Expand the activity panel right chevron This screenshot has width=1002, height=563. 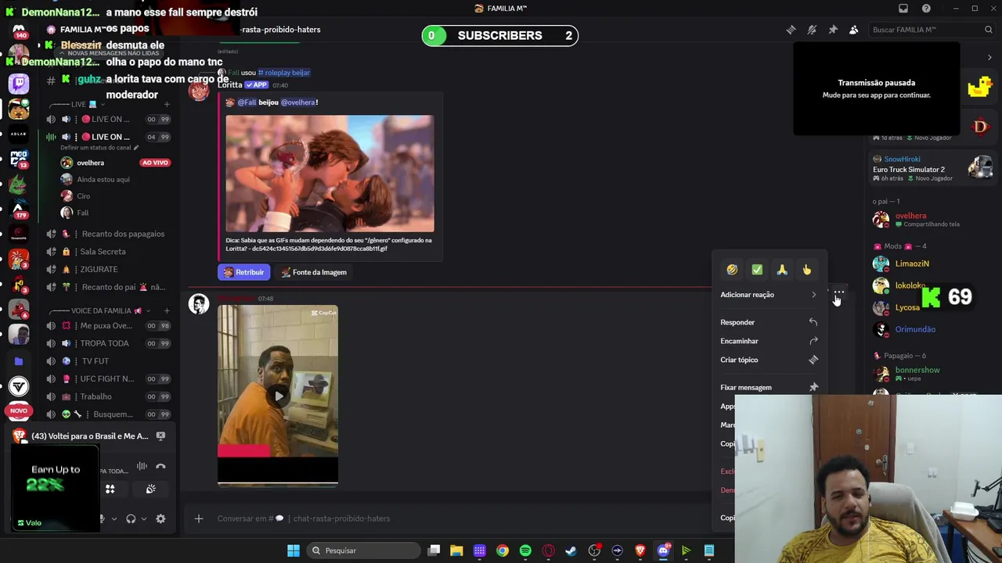point(989,57)
